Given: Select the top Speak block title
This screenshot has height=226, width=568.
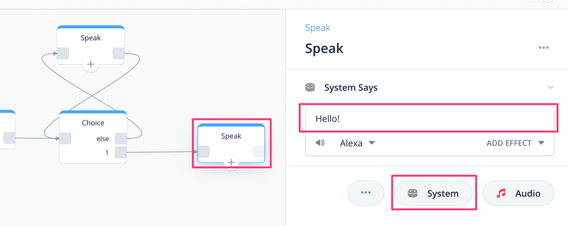Looking at the screenshot, I should coord(90,38).
